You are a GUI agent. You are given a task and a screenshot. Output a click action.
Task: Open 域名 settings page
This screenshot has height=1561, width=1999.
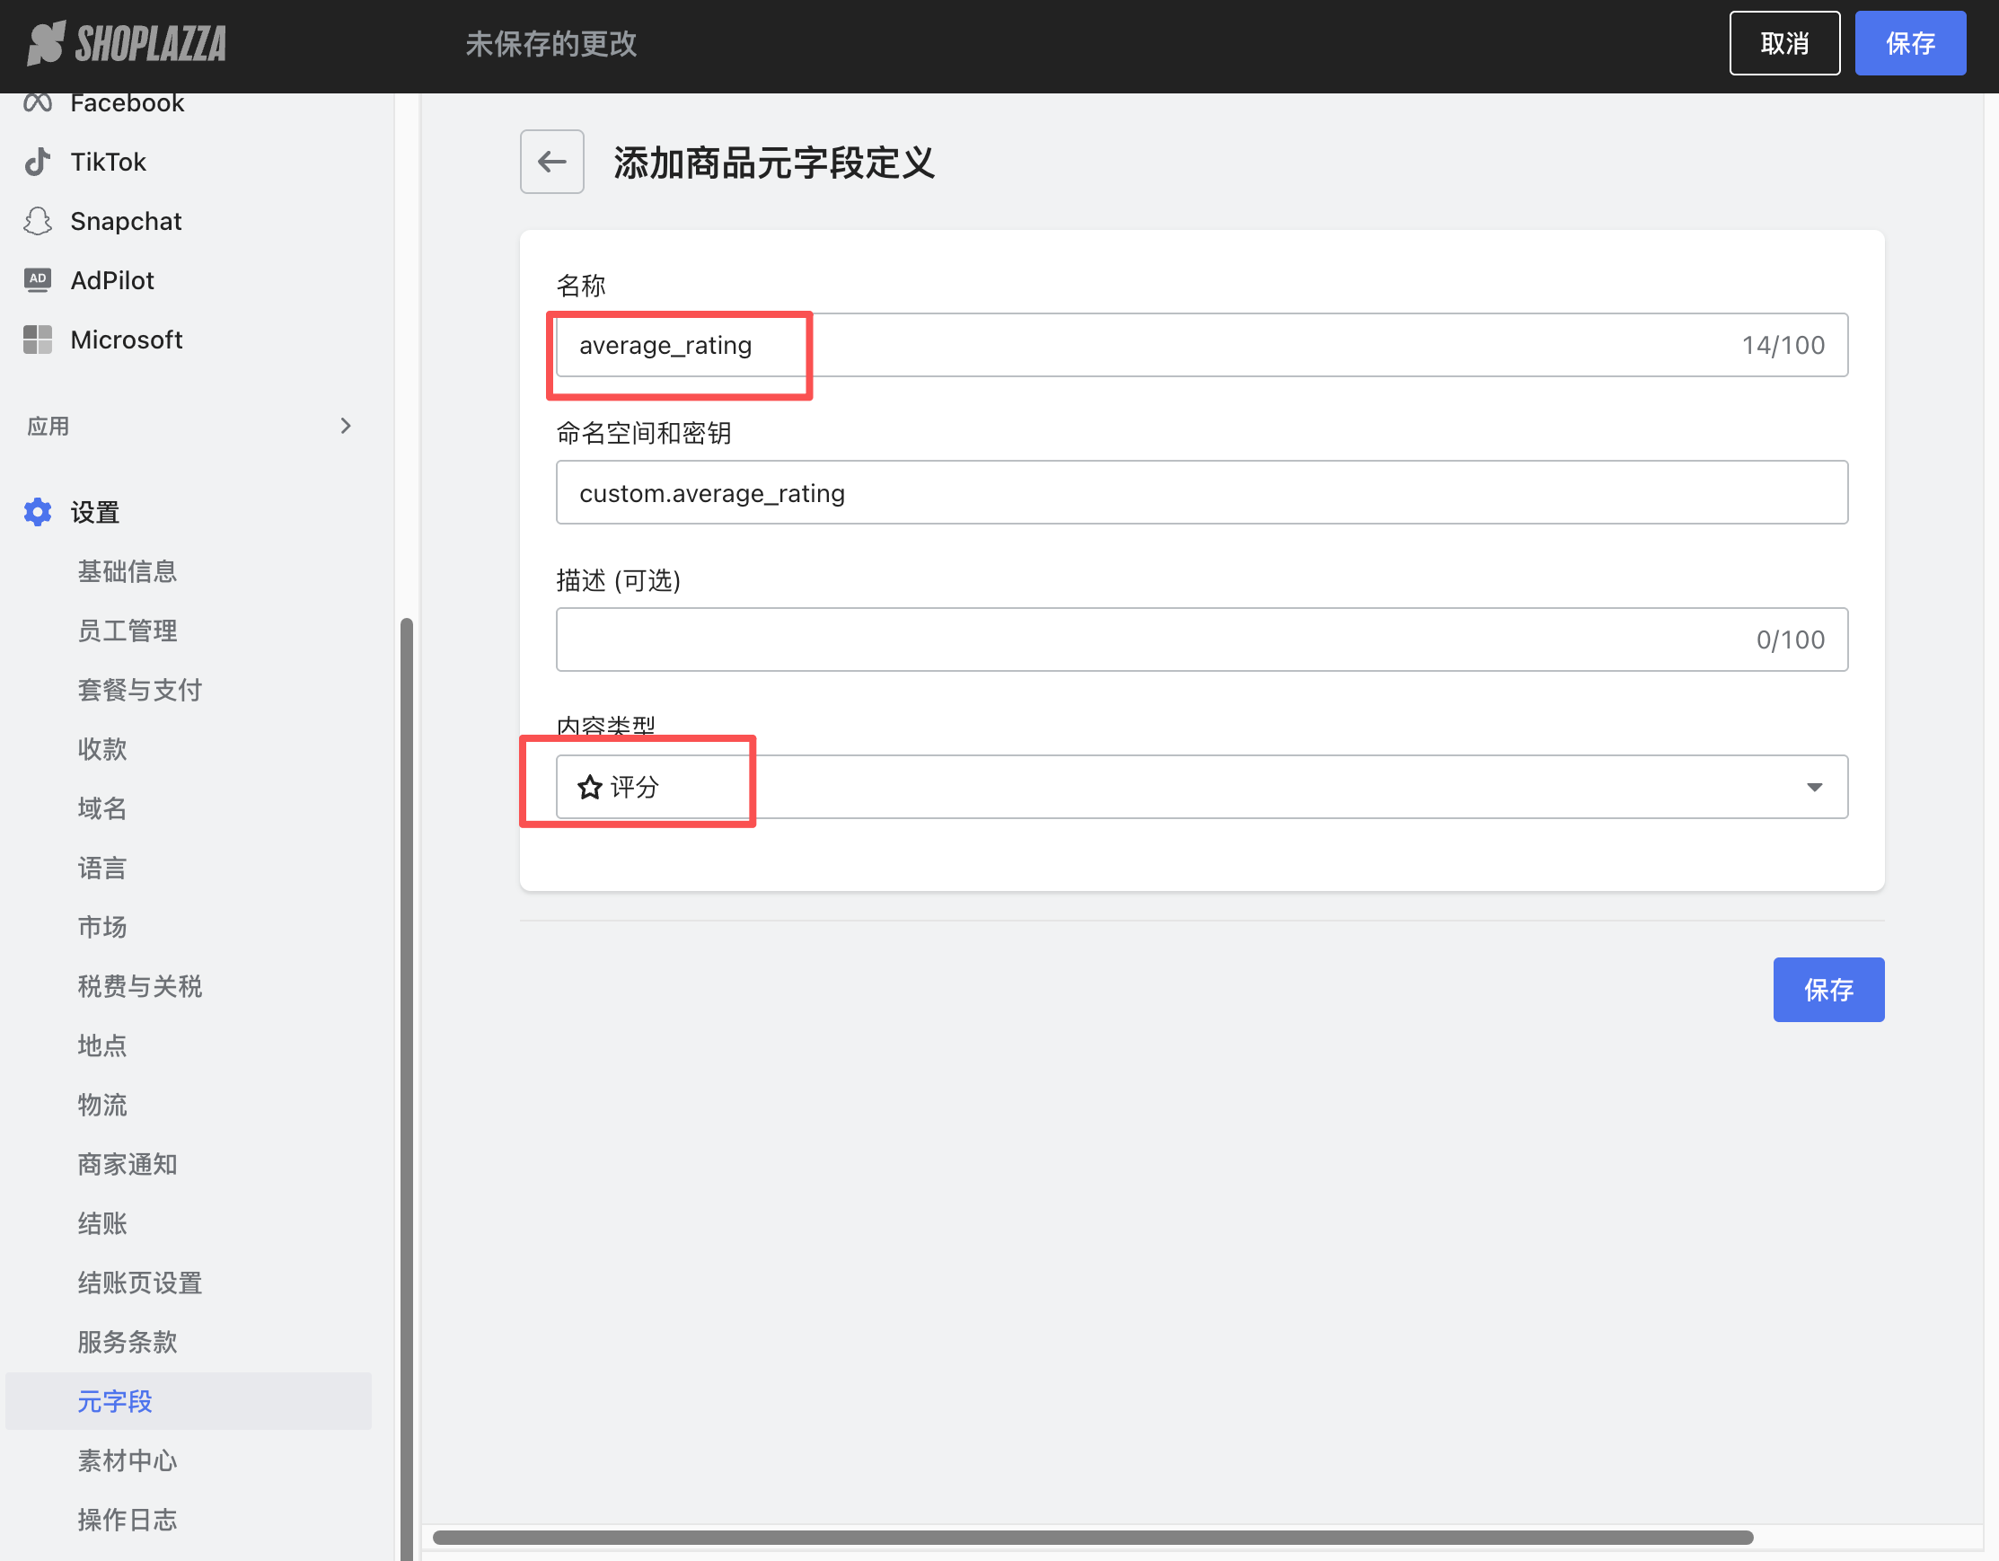tap(102, 808)
